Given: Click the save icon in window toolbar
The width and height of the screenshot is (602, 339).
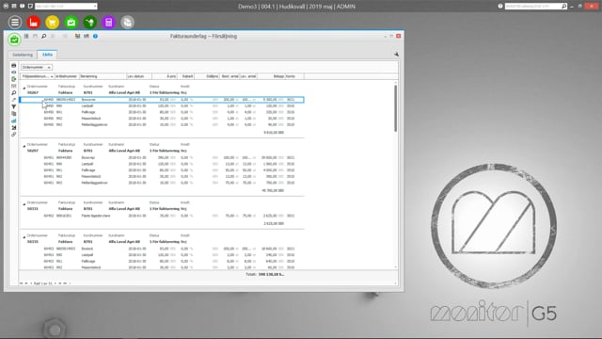Looking at the screenshot, I should point(35,36).
